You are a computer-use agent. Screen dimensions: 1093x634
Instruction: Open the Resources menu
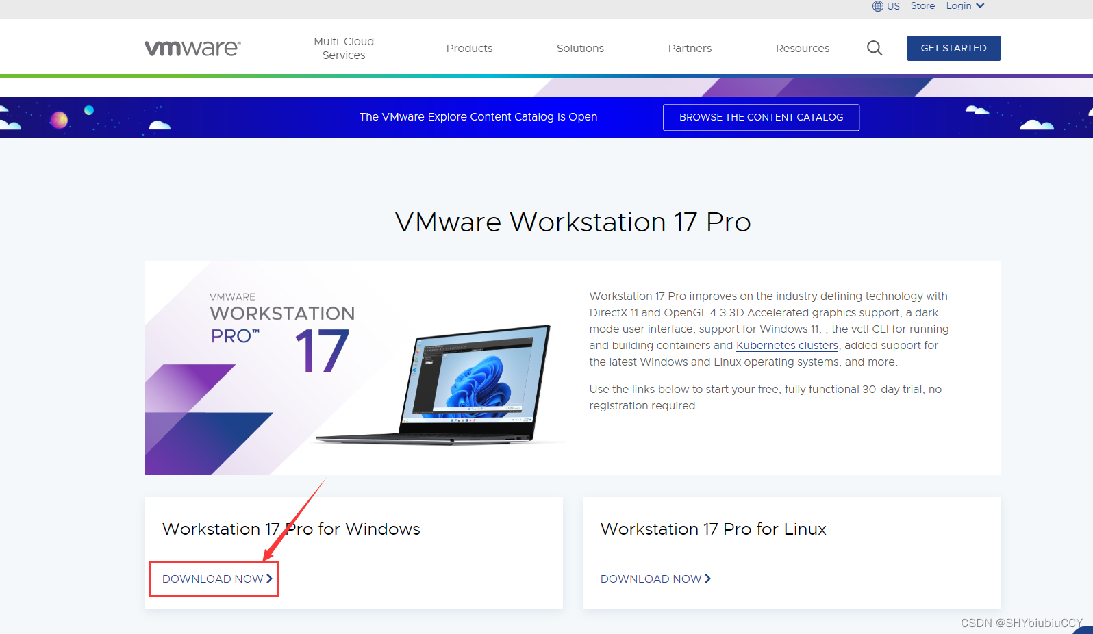803,48
